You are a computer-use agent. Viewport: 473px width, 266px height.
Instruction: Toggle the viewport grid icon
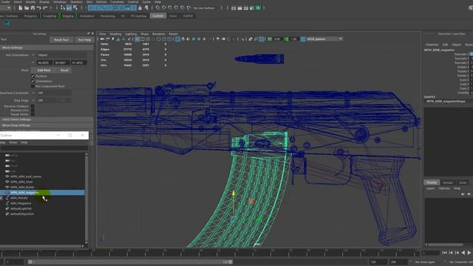[x=137, y=39]
